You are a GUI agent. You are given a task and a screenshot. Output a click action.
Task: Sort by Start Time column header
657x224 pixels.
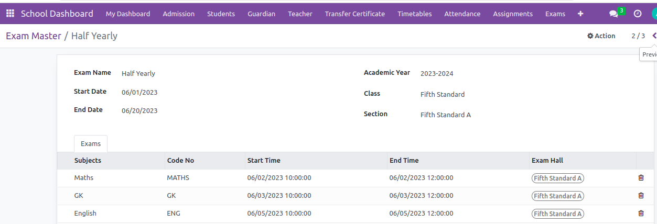pyautogui.click(x=264, y=161)
